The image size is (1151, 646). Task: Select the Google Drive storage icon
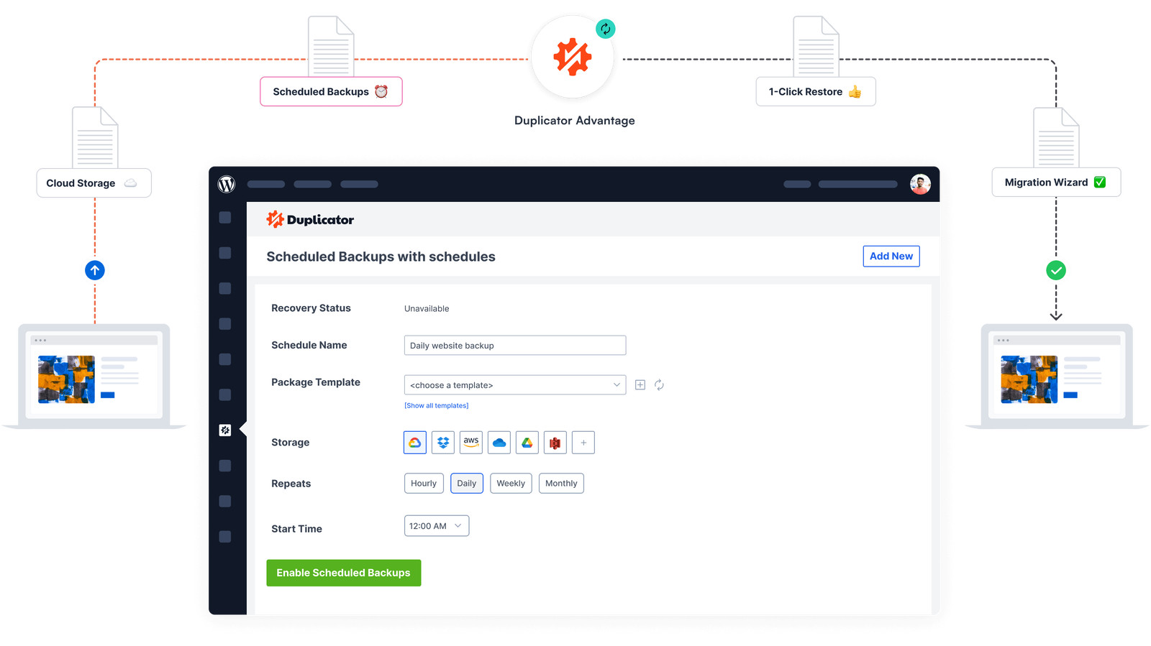[527, 443]
